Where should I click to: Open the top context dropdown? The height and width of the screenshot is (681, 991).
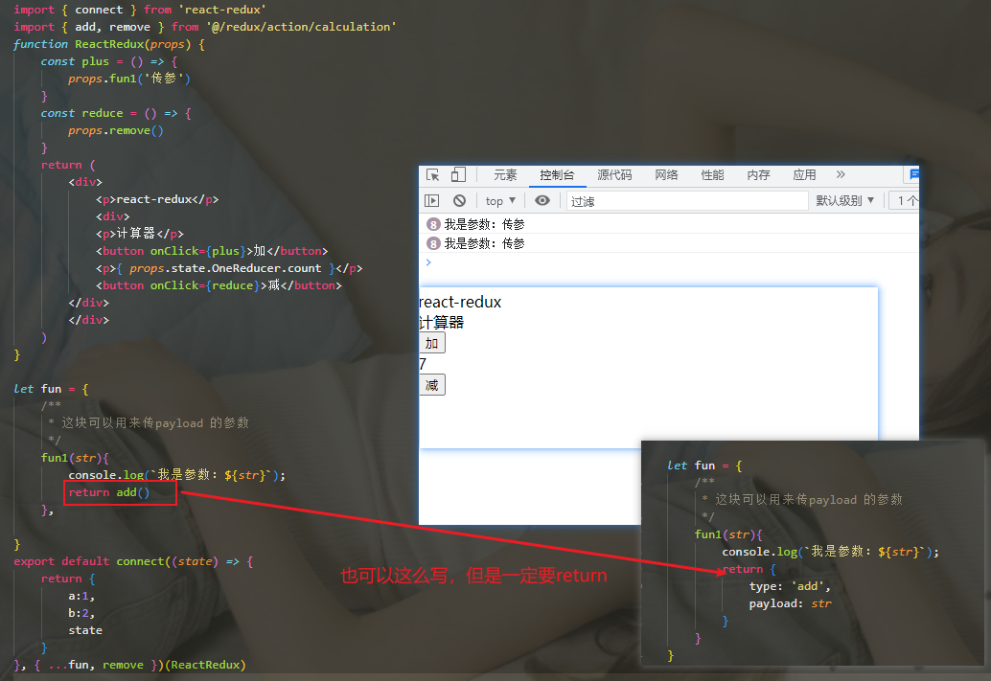[x=500, y=201]
